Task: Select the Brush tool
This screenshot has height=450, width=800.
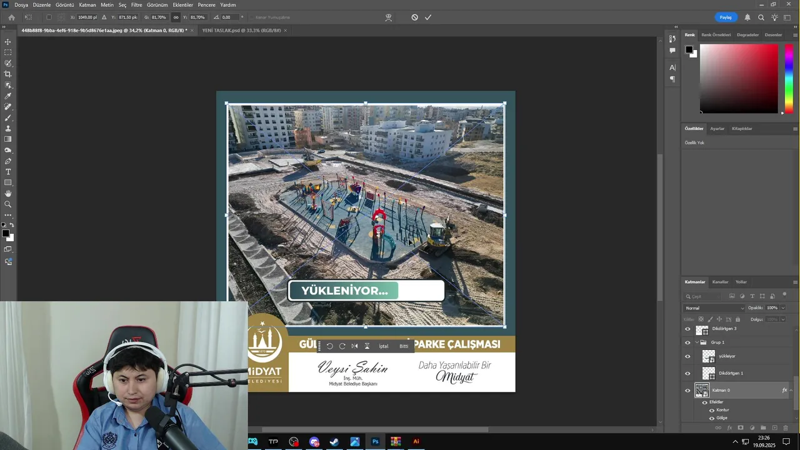Action: pyautogui.click(x=8, y=117)
